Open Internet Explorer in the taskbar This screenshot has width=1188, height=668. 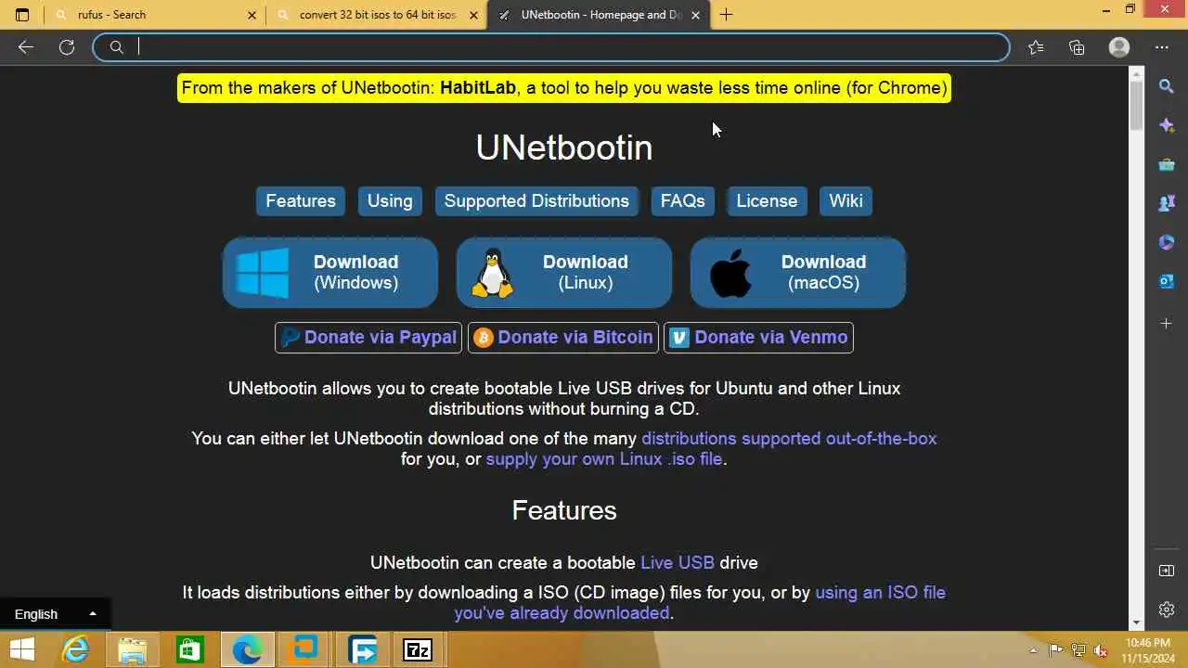tap(75, 649)
